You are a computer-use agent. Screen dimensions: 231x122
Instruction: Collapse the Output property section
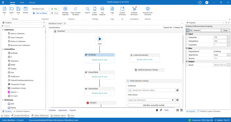(x=187, y=62)
